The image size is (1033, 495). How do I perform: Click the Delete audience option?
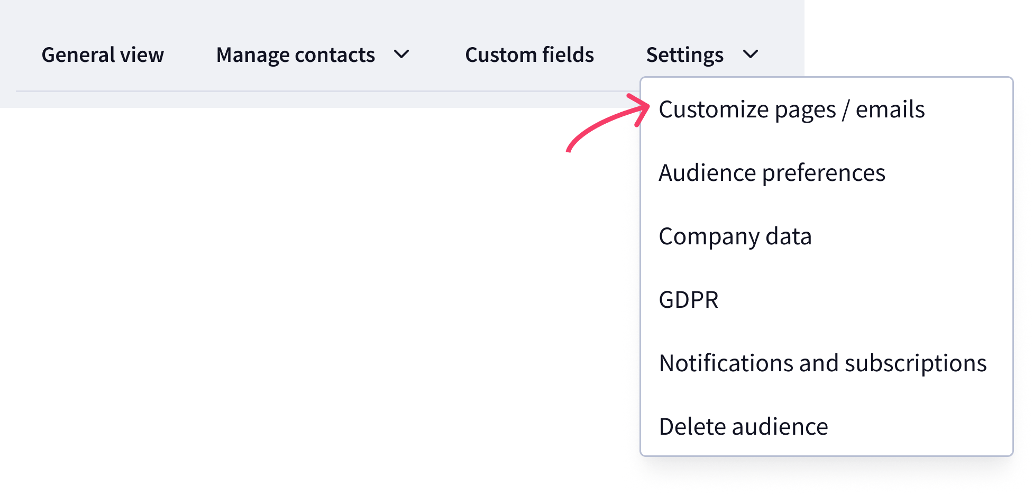(744, 427)
